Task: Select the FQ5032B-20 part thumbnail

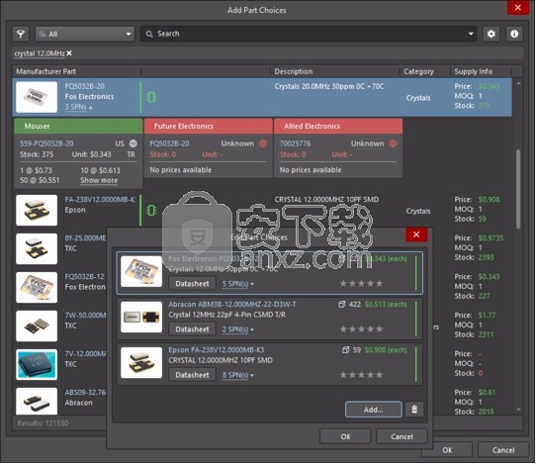Action: 37,97
